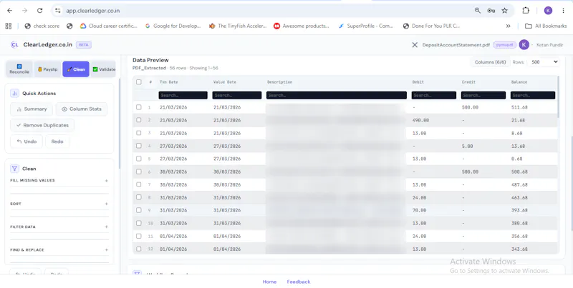Switch to the Payslip tab

tap(47, 69)
